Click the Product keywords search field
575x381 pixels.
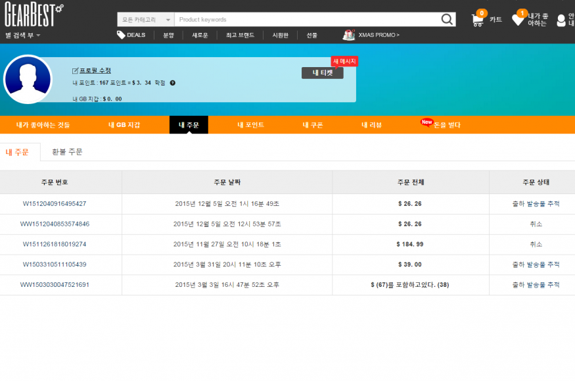tap(307, 20)
